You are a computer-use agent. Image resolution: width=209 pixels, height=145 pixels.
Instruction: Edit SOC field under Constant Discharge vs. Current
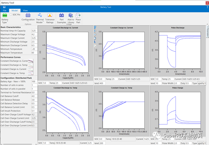point(46,83)
